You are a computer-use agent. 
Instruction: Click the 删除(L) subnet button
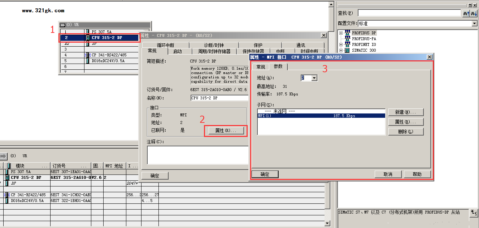tap(406, 132)
